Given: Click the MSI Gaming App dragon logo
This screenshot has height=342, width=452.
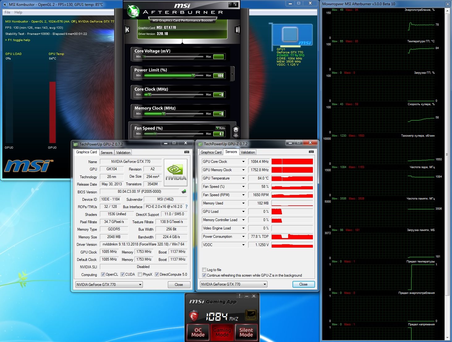Looking at the screenshot, I should tap(194, 315).
